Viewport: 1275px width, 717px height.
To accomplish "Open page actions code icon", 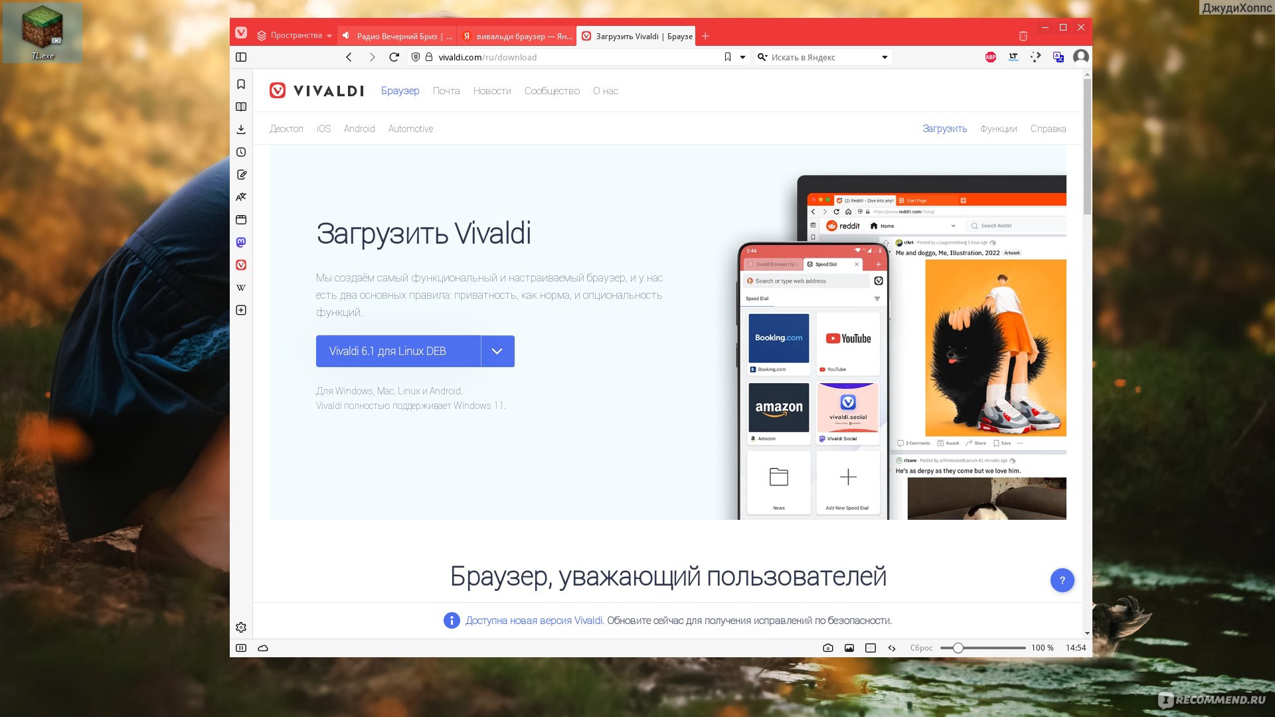I will pos(892,648).
